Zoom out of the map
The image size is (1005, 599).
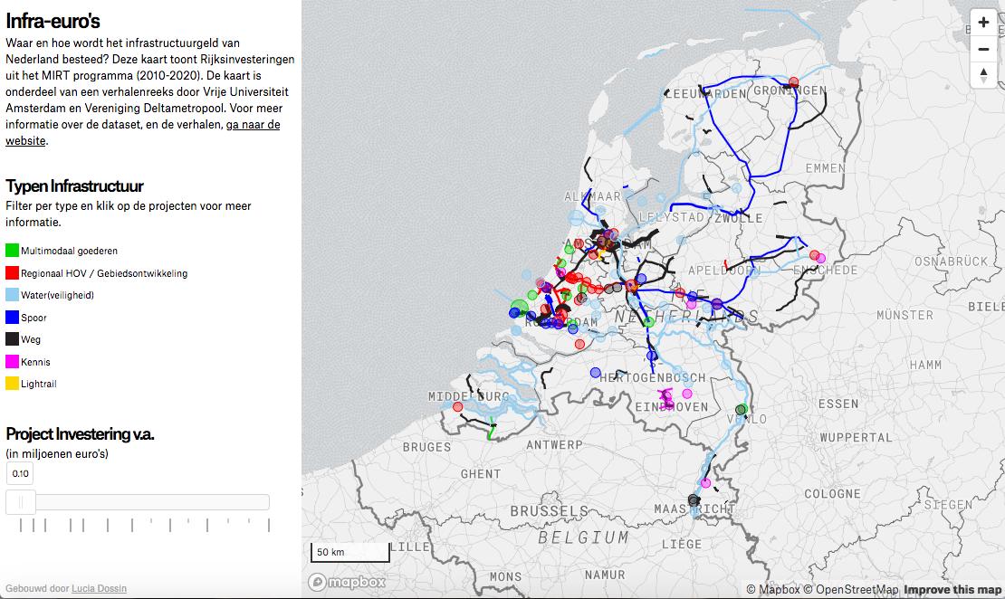click(983, 49)
